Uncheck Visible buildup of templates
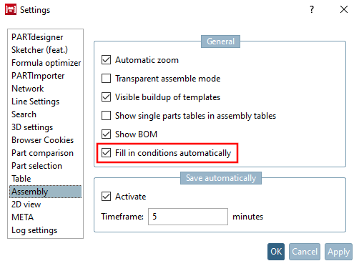The width and height of the screenshot is (359, 266). coord(106,97)
